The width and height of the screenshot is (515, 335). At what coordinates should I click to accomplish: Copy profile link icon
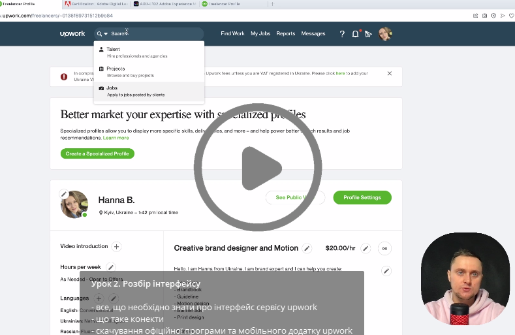pos(384,249)
